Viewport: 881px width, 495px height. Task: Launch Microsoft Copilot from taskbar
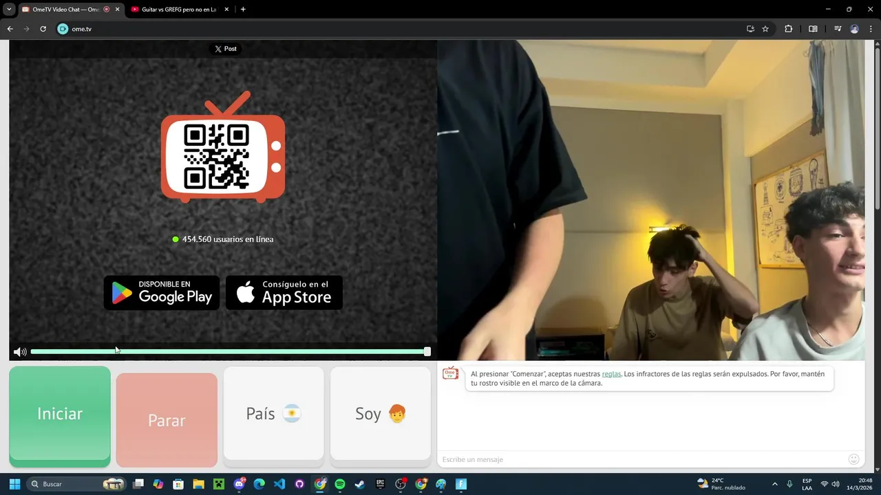tap(158, 484)
